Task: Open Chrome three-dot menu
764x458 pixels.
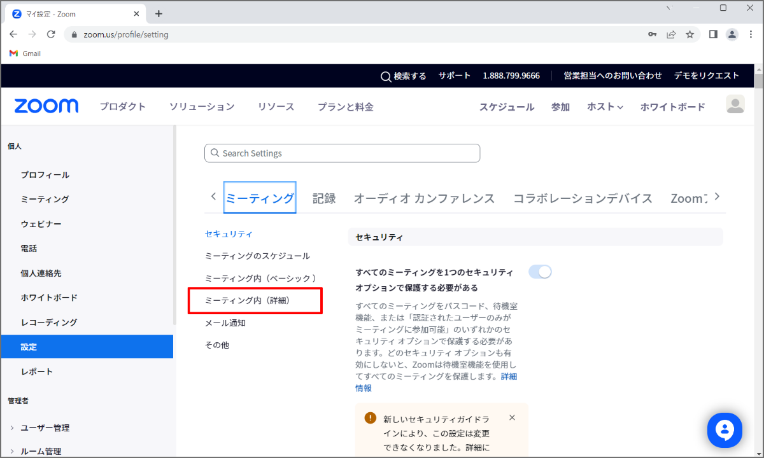Action: click(x=751, y=34)
